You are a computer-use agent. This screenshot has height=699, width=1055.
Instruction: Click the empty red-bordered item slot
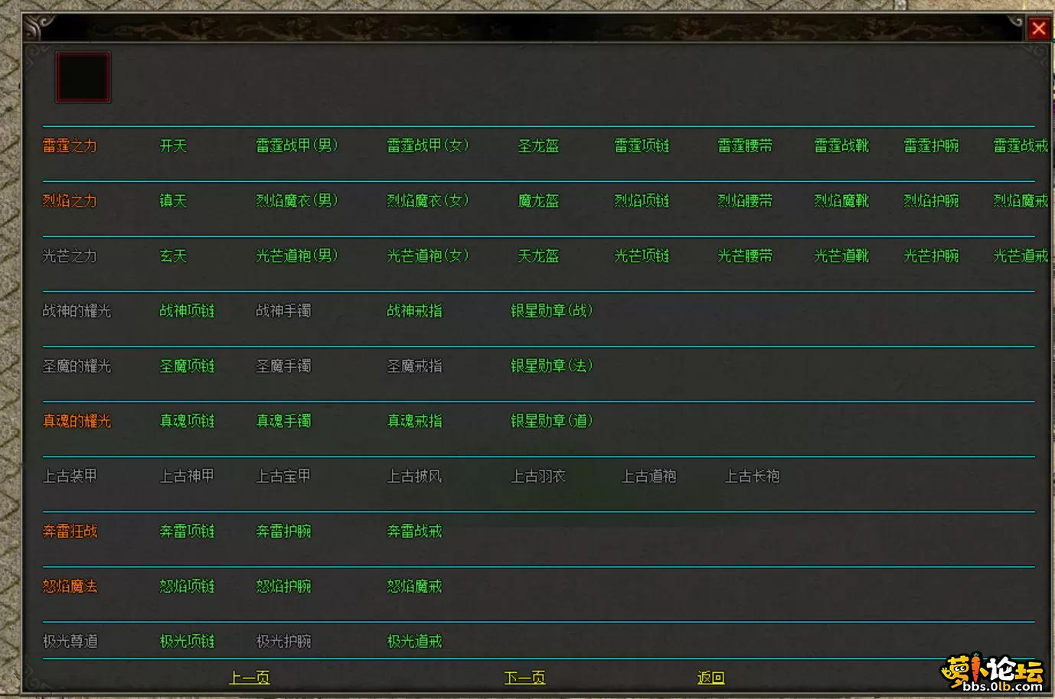pyautogui.click(x=83, y=76)
